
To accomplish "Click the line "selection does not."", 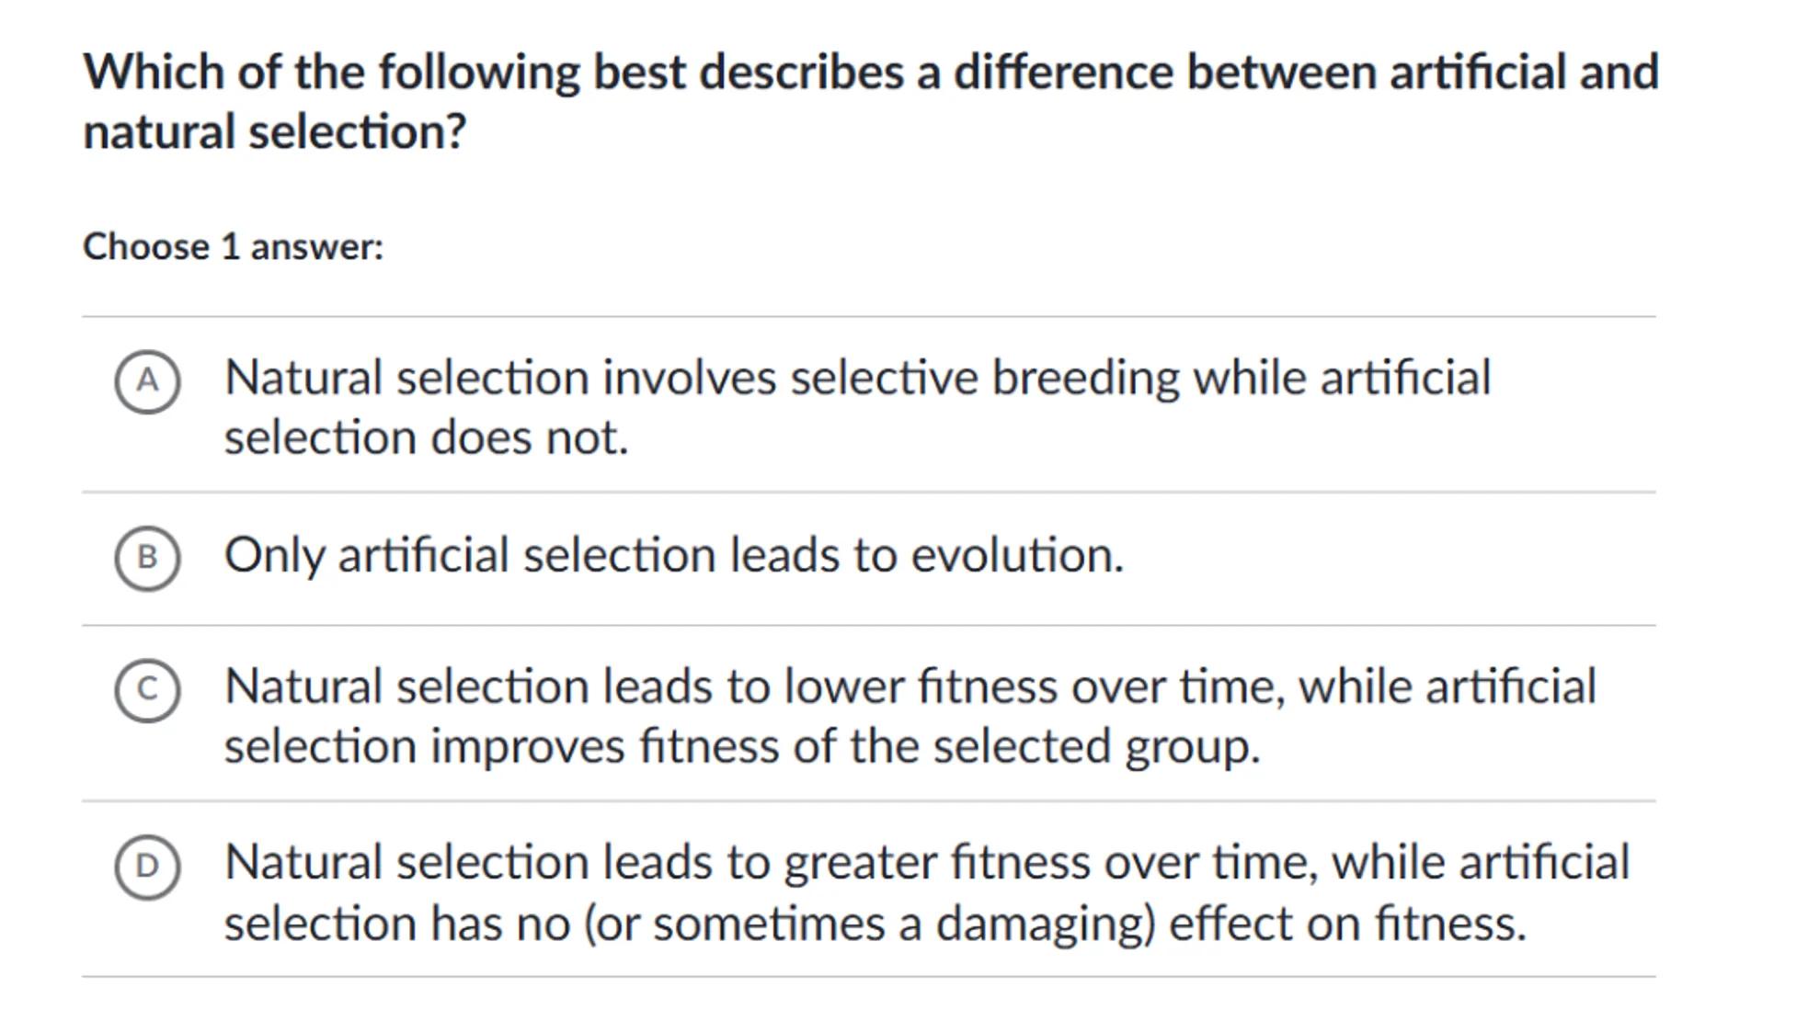I will [x=426, y=438].
